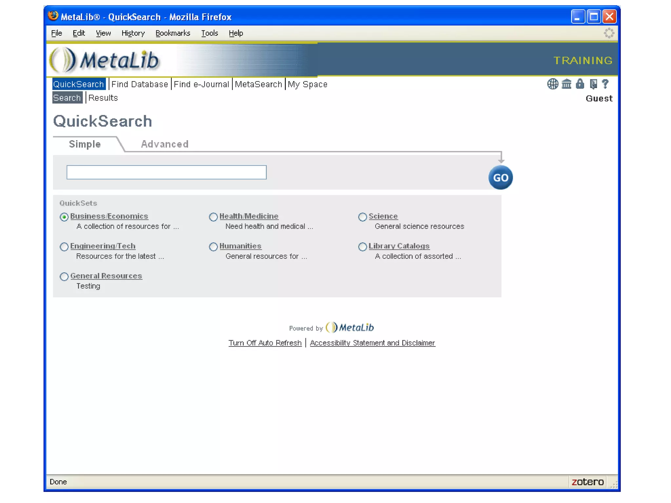Click the Zotero status bar icon

(587, 482)
